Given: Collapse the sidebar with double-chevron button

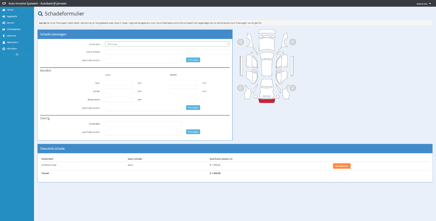Looking at the screenshot, I should click(17, 54).
